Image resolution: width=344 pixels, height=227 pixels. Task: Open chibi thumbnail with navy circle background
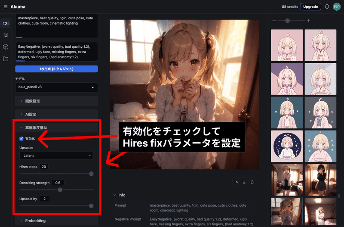point(287,146)
